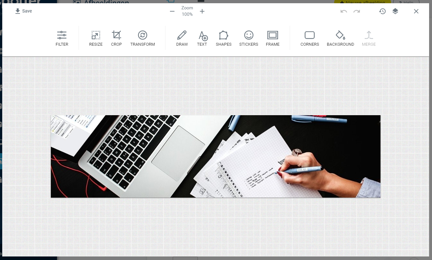Open the Transform rotation tool
This screenshot has height=260, width=432.
pos(143,38)
